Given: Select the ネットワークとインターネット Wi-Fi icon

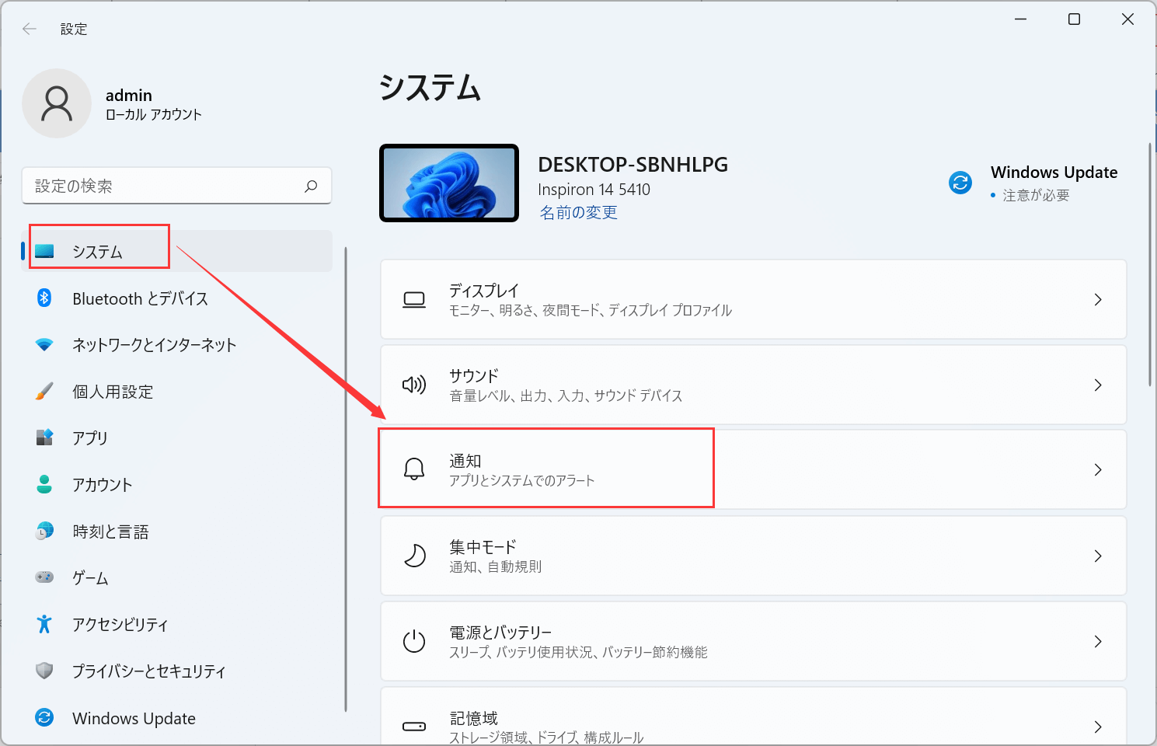Looking at the screenshot, I should tap(44, 345).
